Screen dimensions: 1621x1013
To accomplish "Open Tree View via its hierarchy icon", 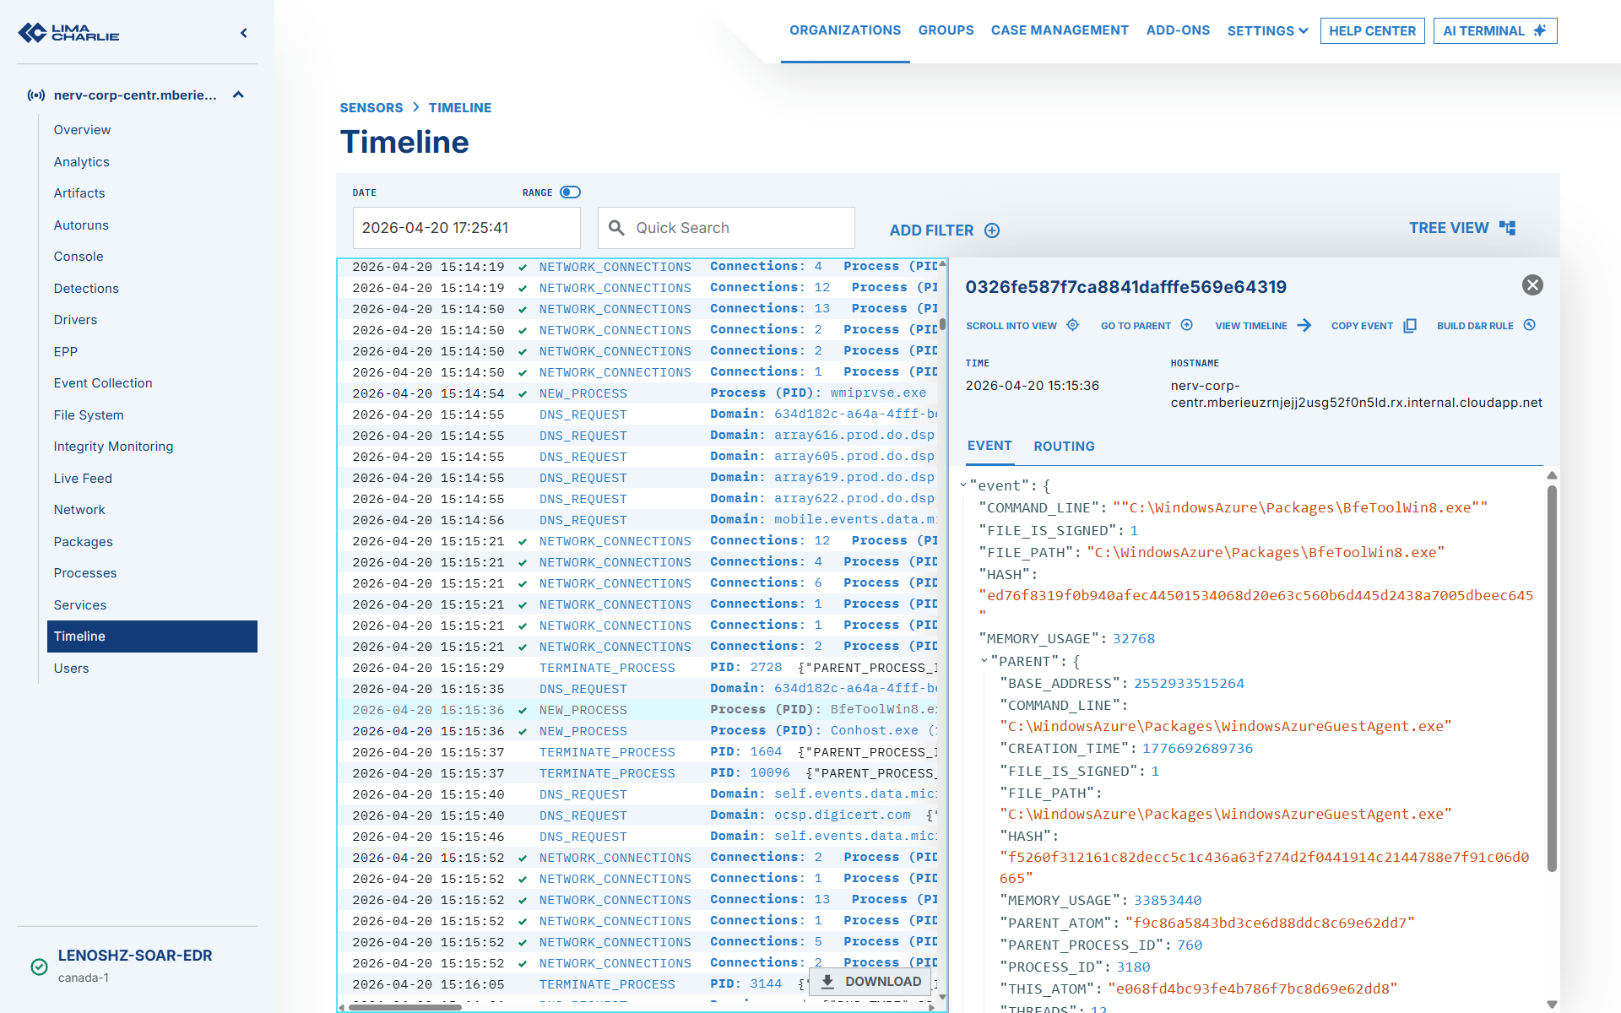I will (x=1507, y=228).
